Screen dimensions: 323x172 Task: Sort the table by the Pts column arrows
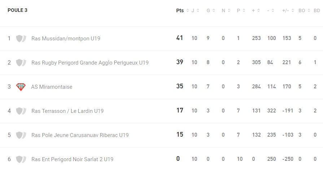click(x=187, y=10)
